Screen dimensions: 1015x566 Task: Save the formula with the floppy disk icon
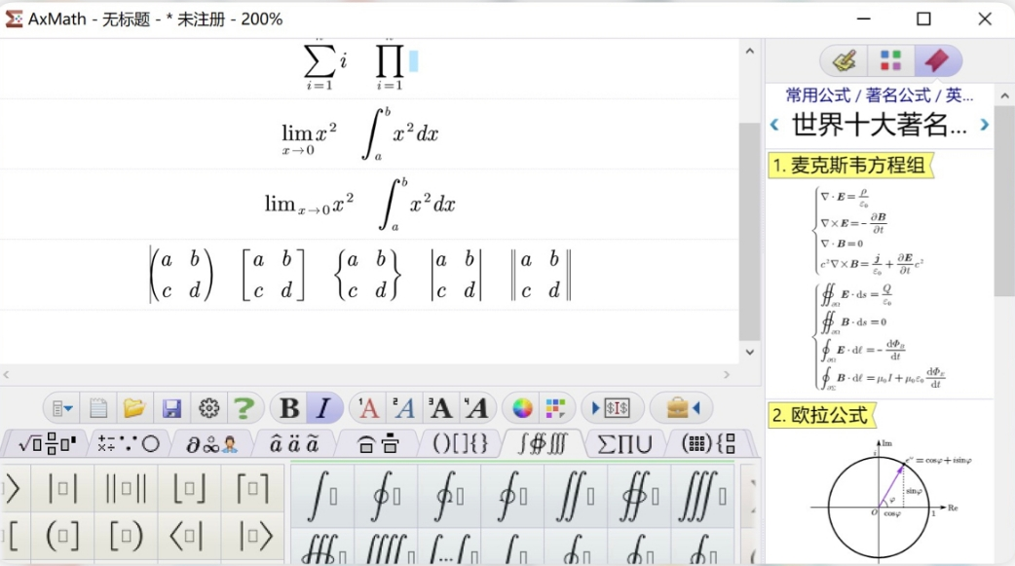171,408
